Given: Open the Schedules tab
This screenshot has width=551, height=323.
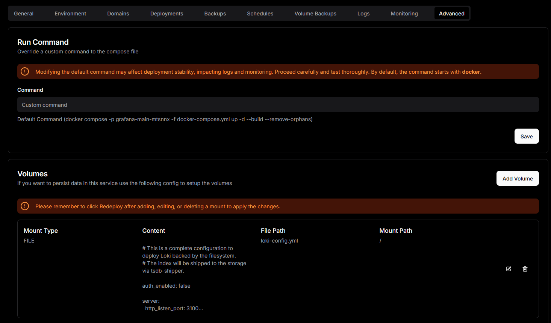Looking at the screenshot, I should [260, 14].
